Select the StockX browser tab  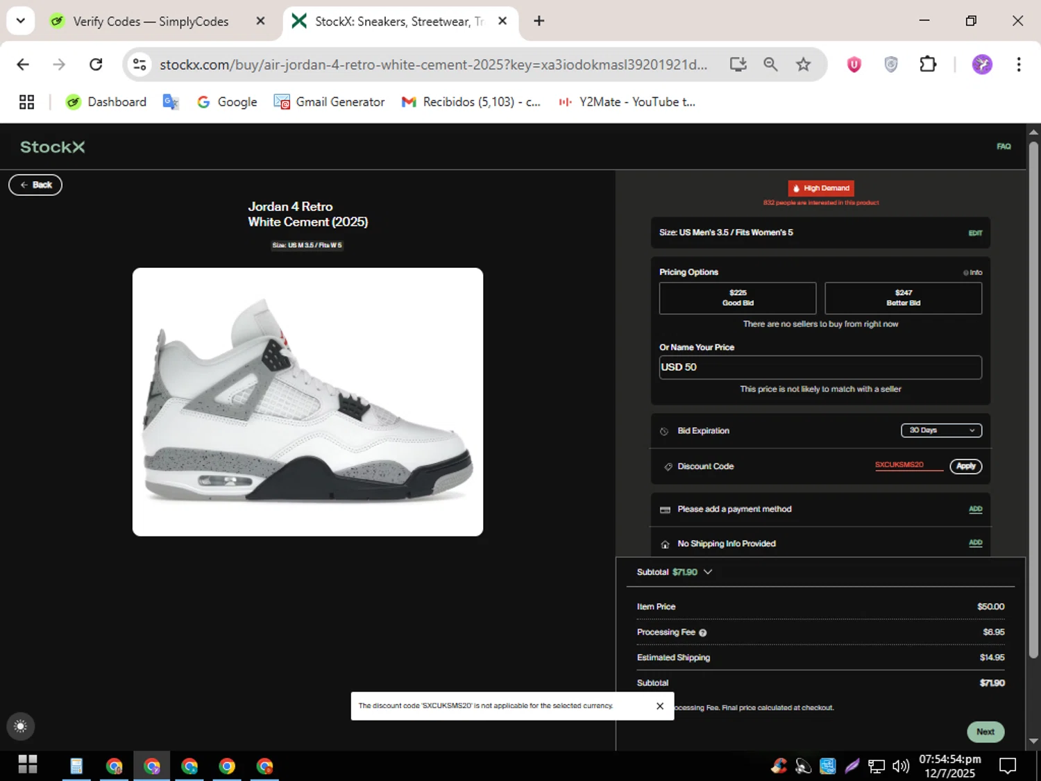[x=399, y=22]
